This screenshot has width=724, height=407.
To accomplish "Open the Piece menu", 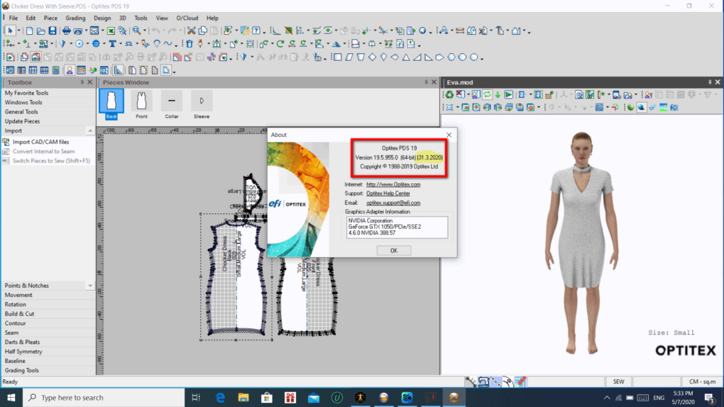I will click(x=50, y=18).
